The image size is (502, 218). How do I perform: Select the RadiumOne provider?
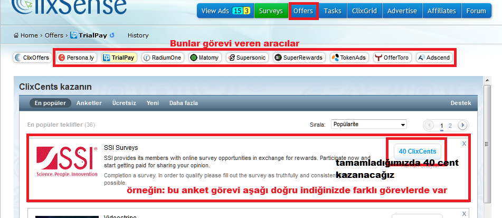(x=163, y=58)
